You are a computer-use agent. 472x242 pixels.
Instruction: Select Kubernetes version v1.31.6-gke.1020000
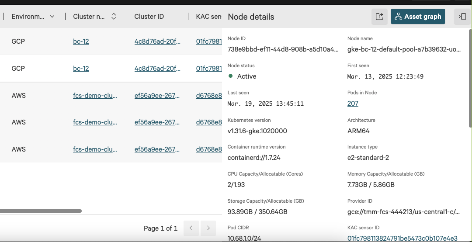coord(257,131)
